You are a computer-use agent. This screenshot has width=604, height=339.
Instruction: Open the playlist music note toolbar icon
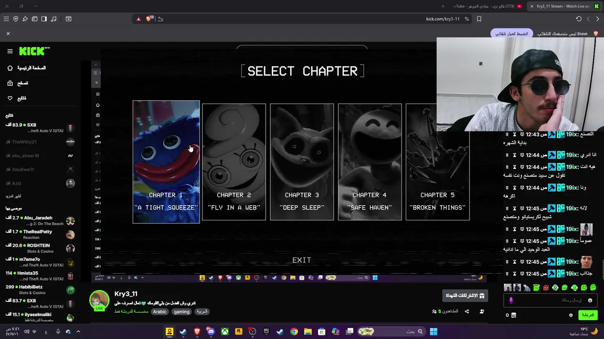(x=53, y=19)
